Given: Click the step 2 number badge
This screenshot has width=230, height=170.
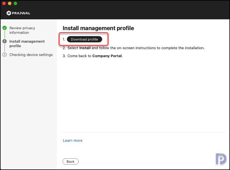Looking at the screenshot, I should point(5,41).
